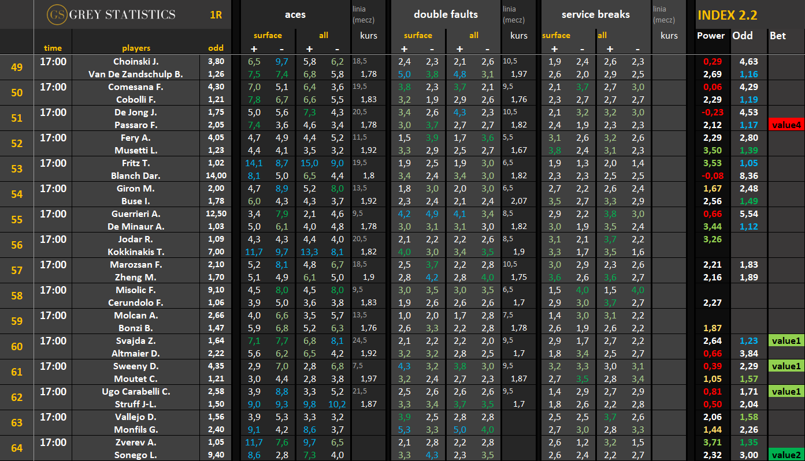
Task: Click value1 bet cell in Svajda row
Action: click(786, 340)
